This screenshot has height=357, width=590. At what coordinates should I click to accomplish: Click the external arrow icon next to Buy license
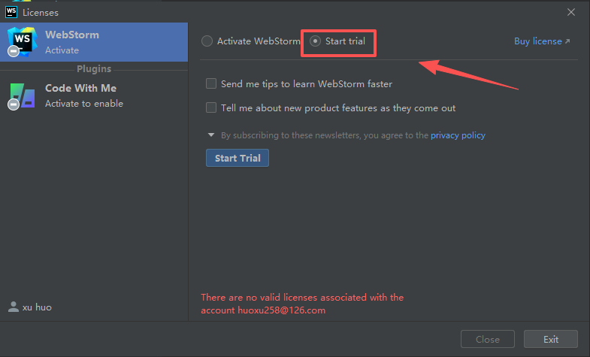click(567, 41)
